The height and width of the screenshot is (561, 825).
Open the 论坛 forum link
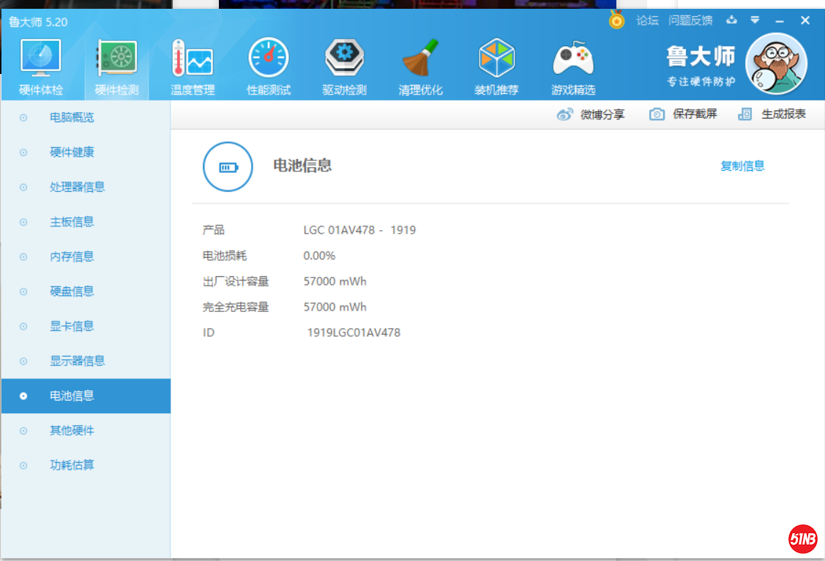[647, 21]
